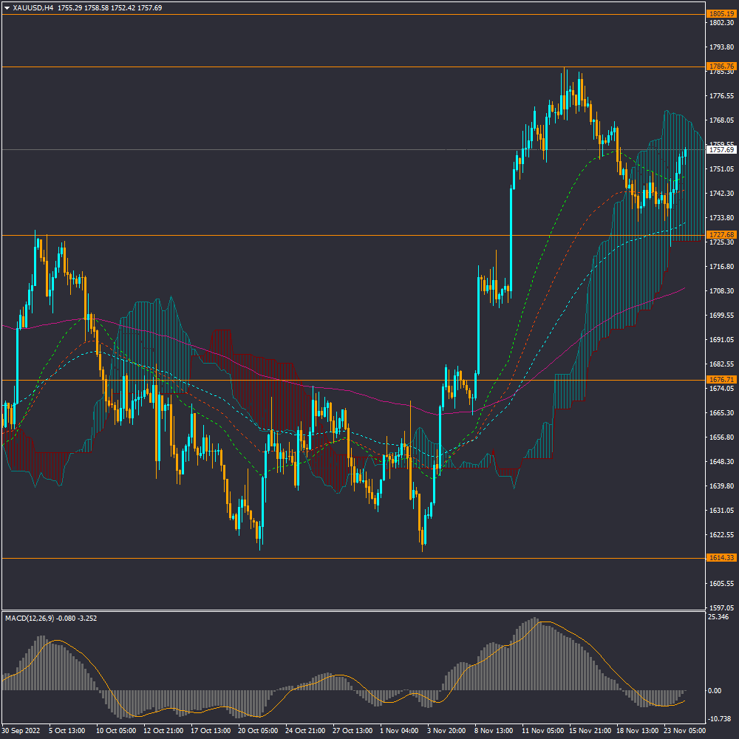Click the 23 Nov 05:00 time label
Screen dimensions: 739x739
pyautogui.click(x=684, y=730)
